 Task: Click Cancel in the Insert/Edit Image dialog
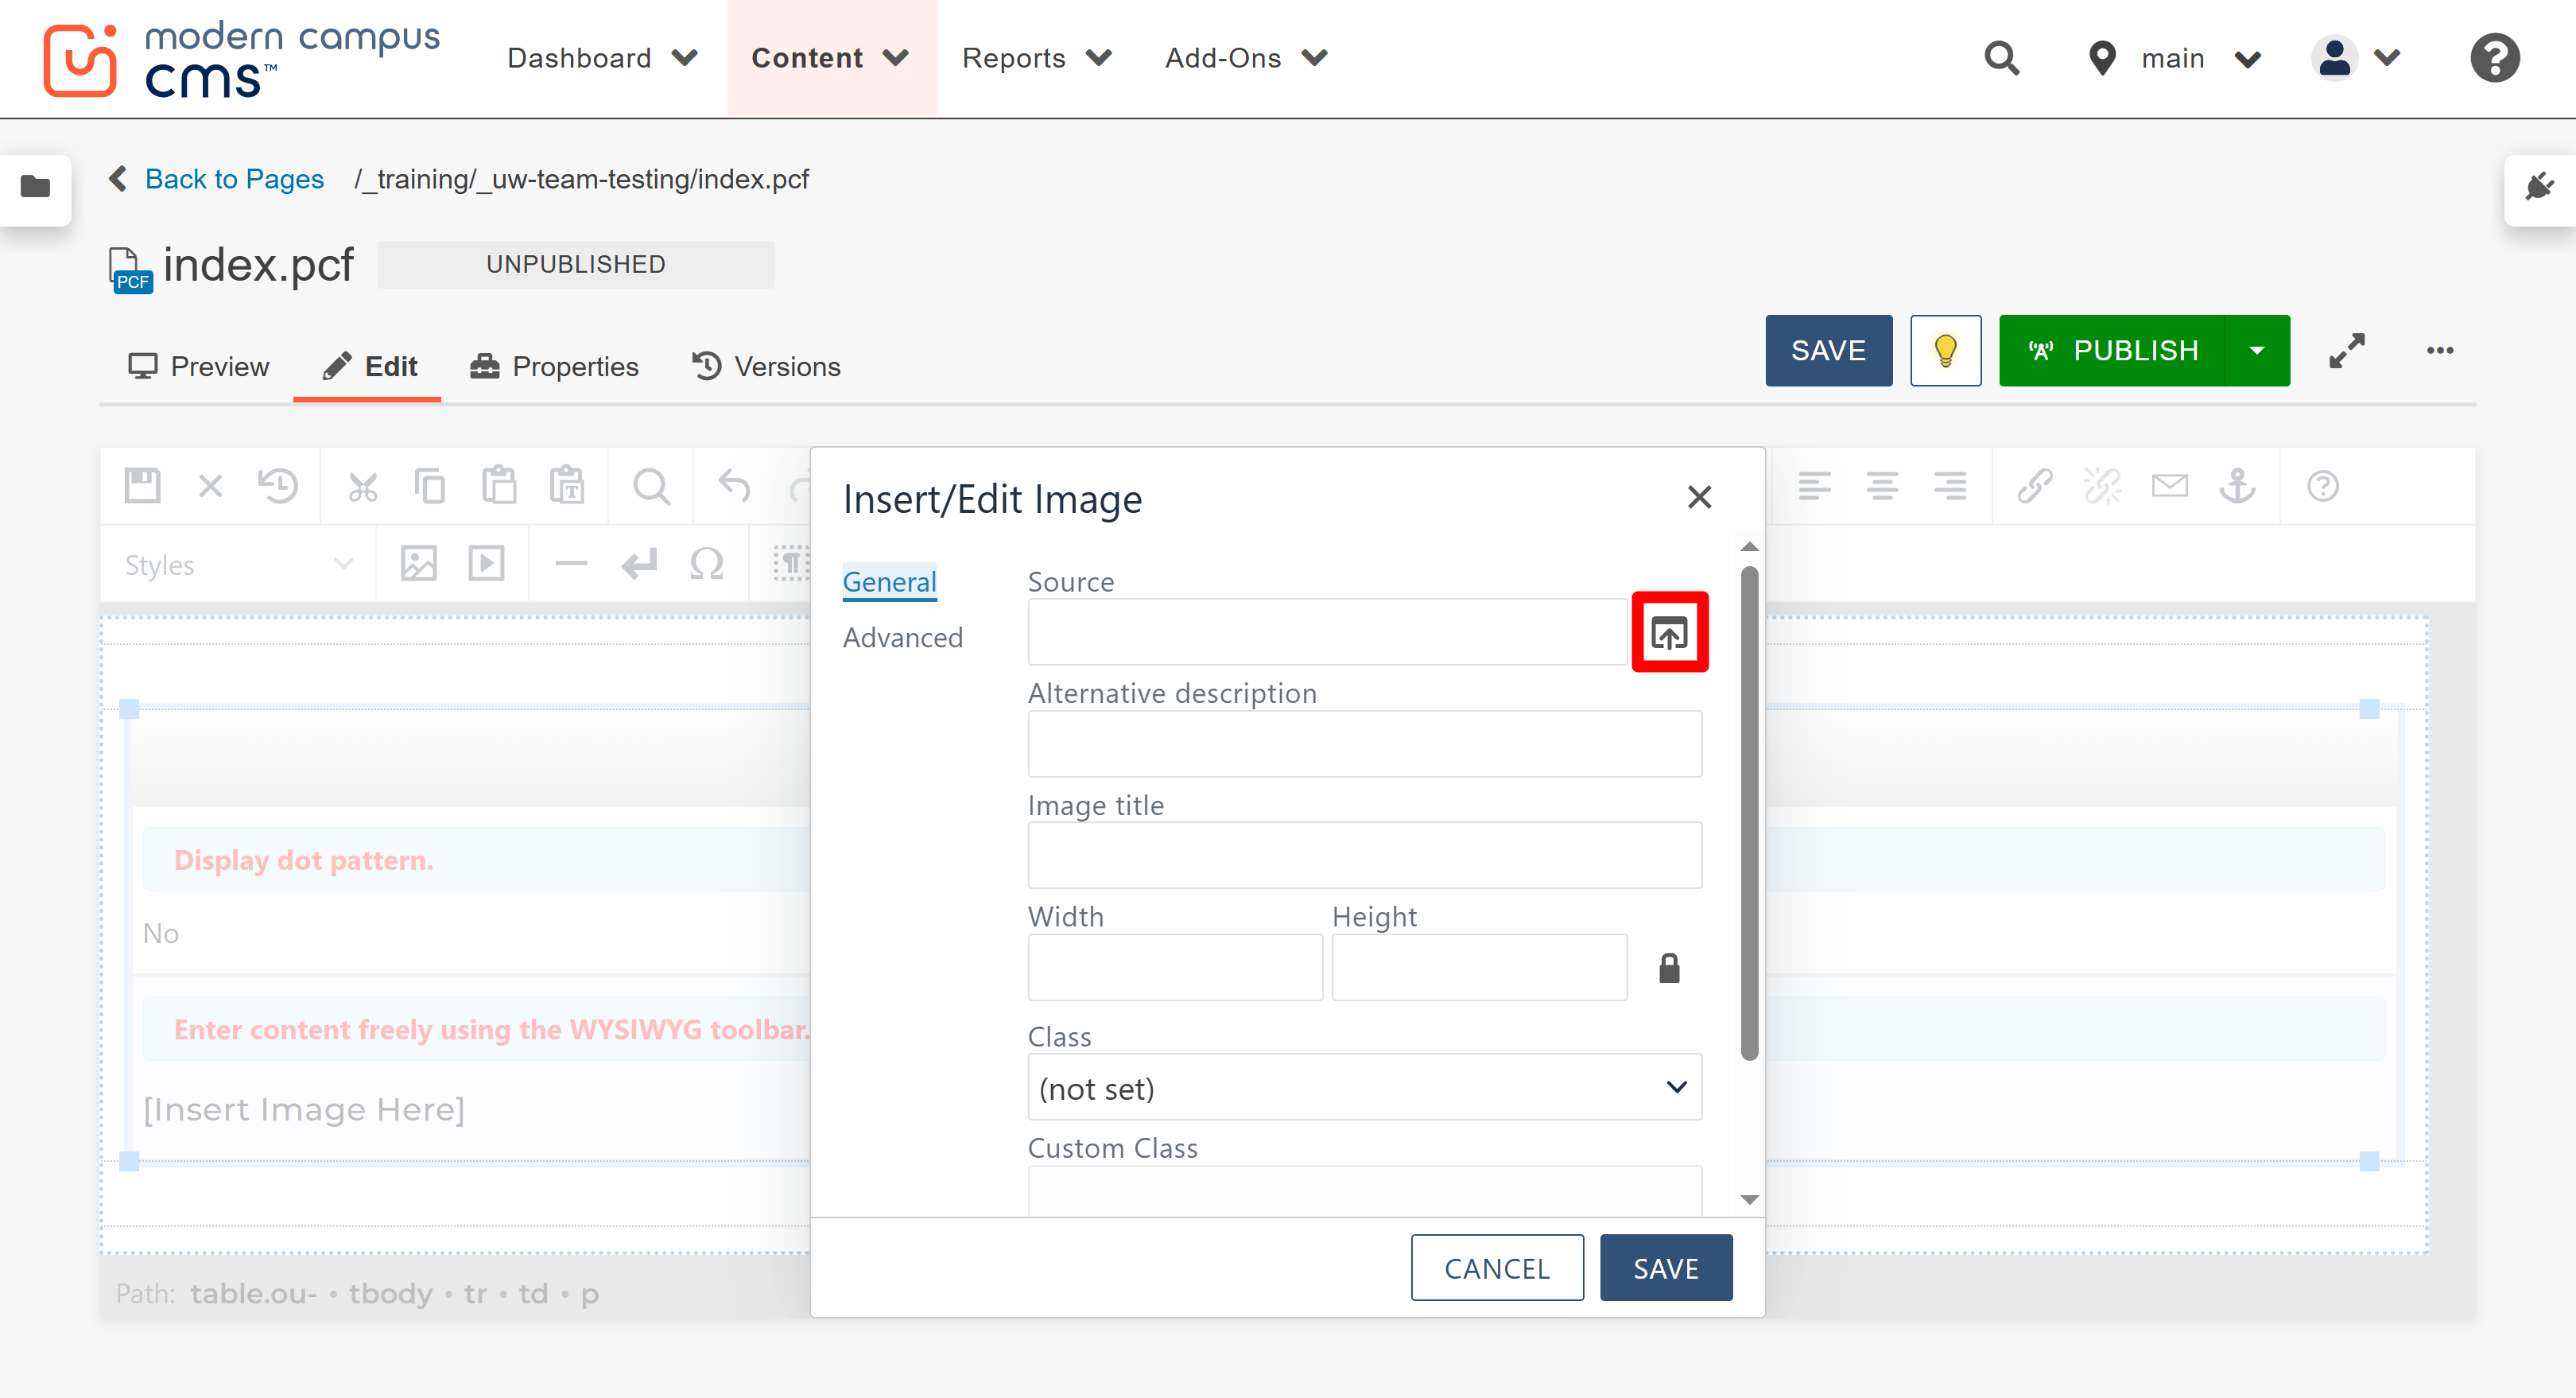pyautogui.click(x=1496, y=1267)
